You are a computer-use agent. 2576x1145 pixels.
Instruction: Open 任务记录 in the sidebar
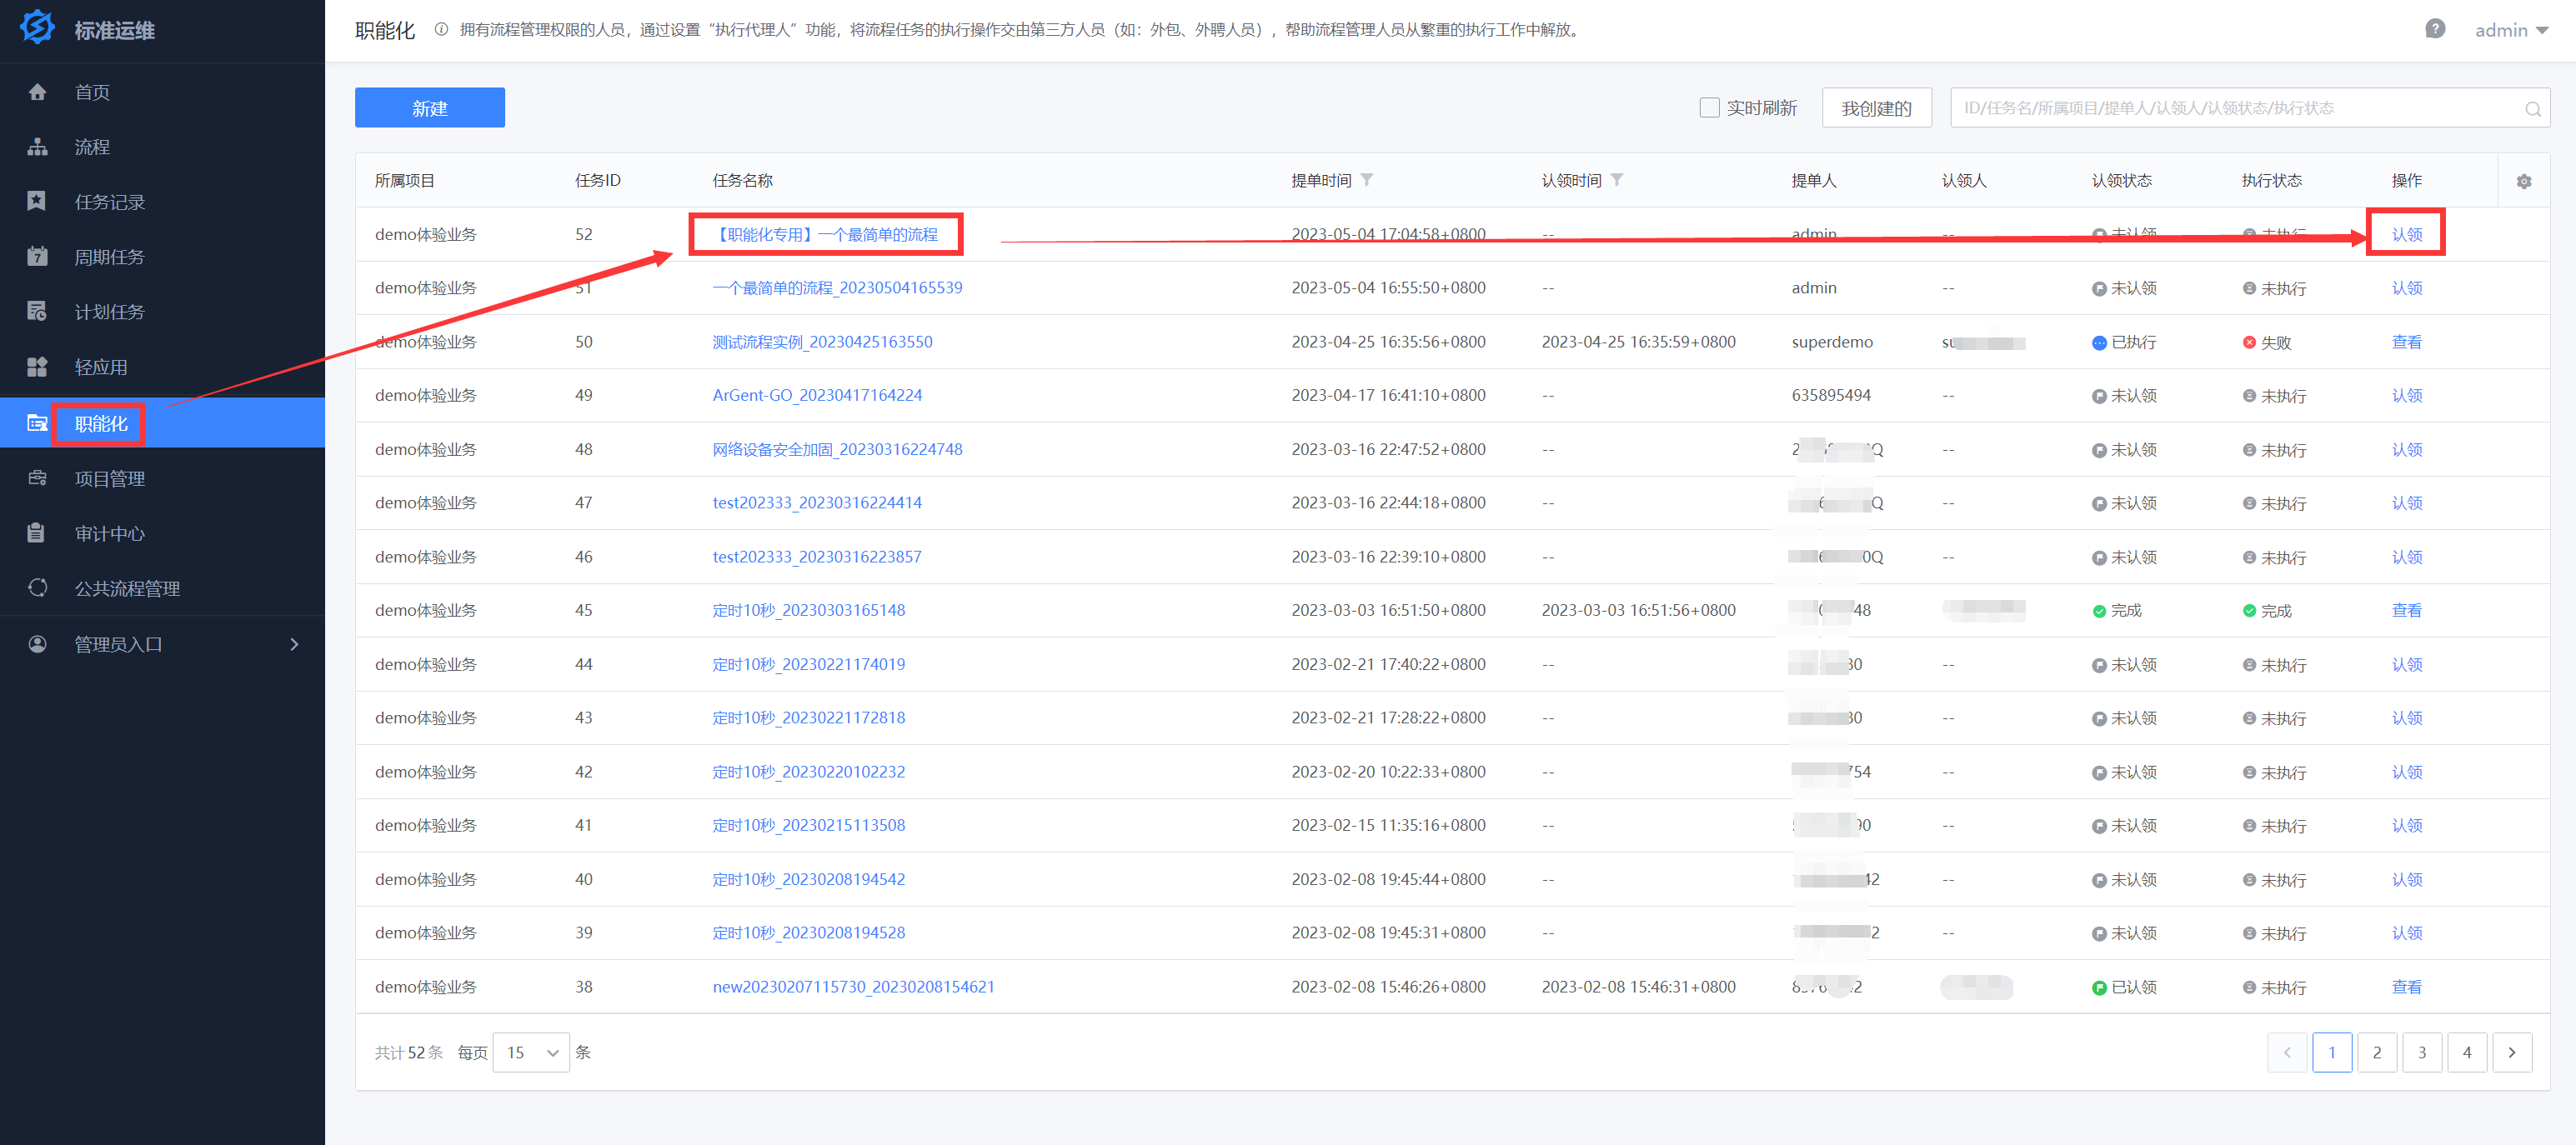110,202
